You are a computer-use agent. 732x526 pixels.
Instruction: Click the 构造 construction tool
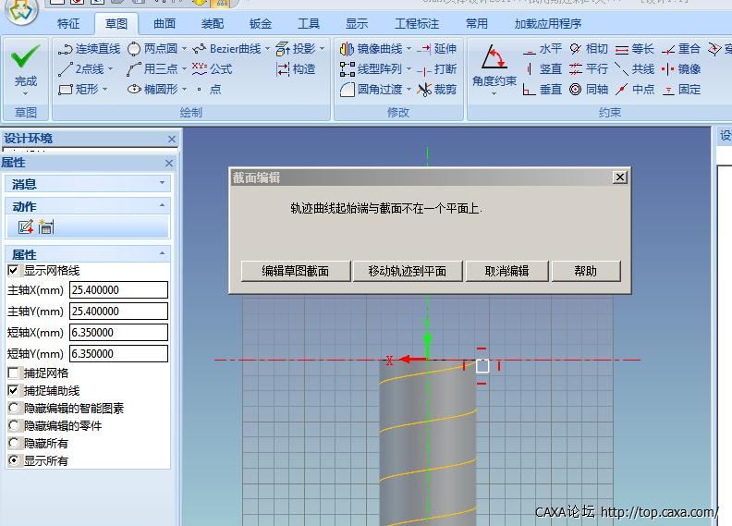(x=296, y=69)
